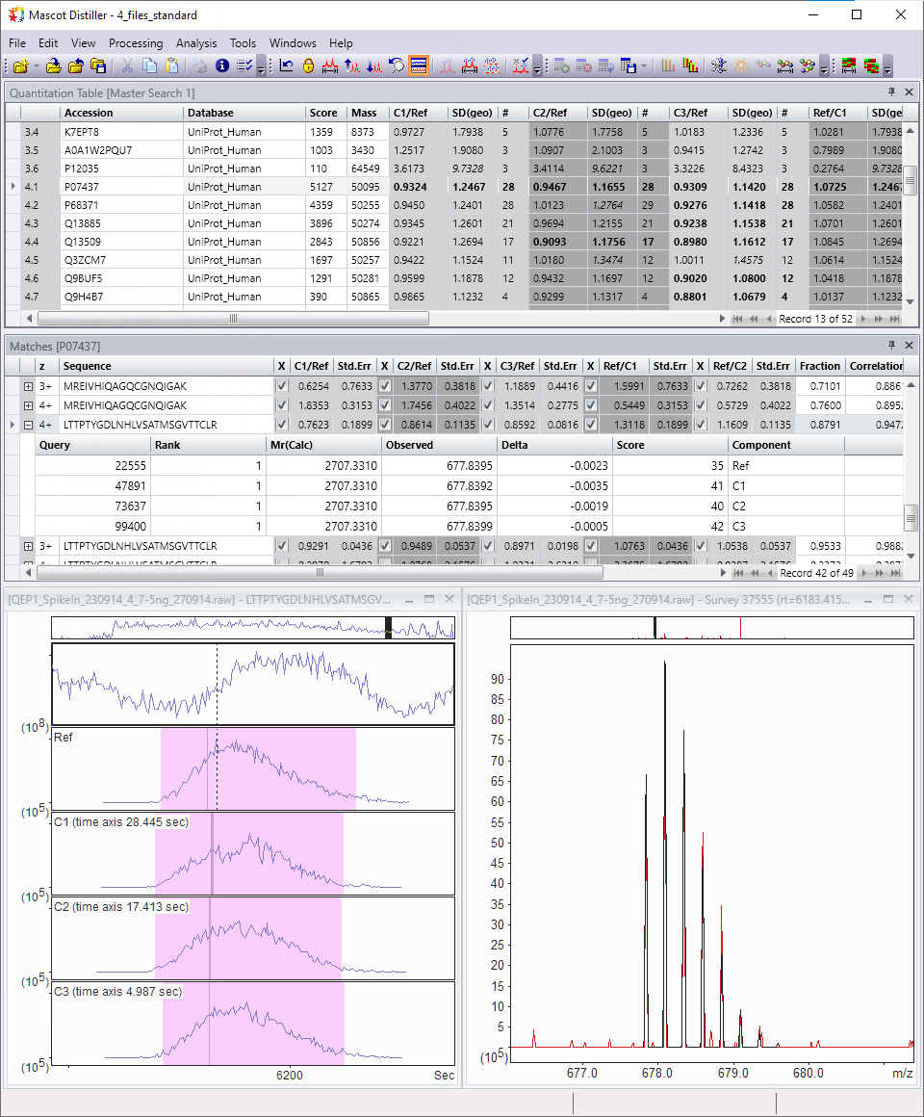Screen dimensions: 924x1117
Task: Go to first record in Matches navigator
Action: pos(738,573)
